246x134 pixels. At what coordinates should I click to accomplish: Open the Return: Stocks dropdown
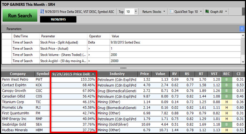[154, 12]
